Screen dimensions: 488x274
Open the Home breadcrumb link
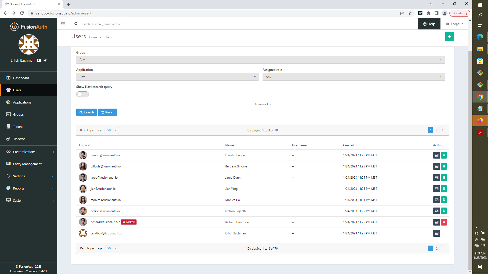pos(93,37)
